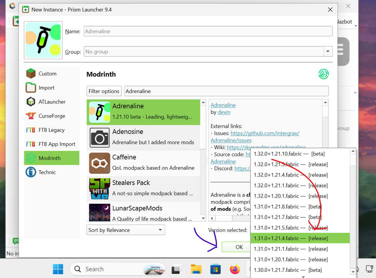The width and height of the screenshot is (376, 278).
Task: Change the instance icon thumbnail
Action: point(43,40)
